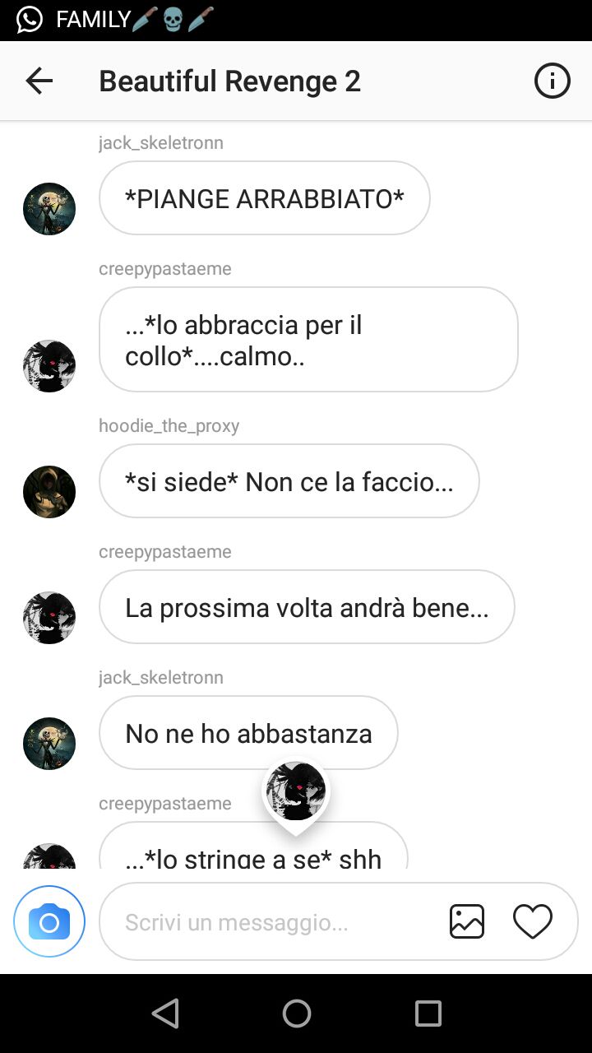This screenshot has height=1053, width=592.
Task: Select the 'La prossima volta andrà bene...' message
Action: 307,607
